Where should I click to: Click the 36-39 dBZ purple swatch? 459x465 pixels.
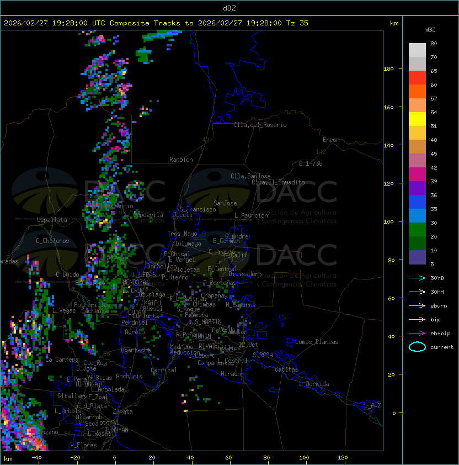tap(417, 188)
